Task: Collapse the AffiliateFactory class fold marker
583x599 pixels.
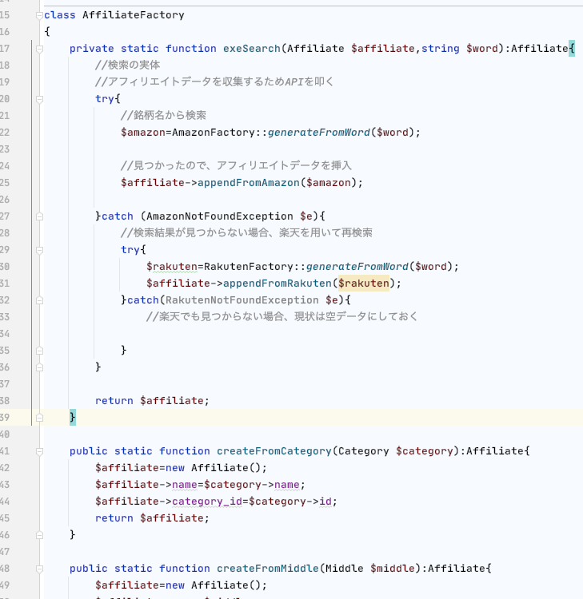Action: [x=39, y=15]
